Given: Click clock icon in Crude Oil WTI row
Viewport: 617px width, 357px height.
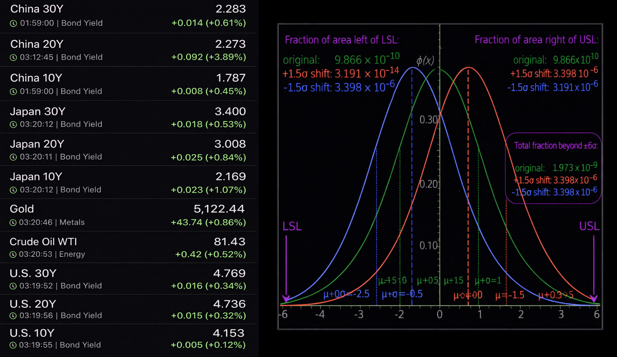Looking at the screenshot, I should coord(13,254).
